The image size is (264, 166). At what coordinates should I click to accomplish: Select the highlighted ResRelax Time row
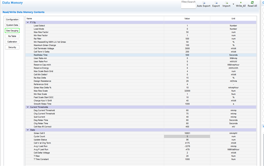(141, 55)
